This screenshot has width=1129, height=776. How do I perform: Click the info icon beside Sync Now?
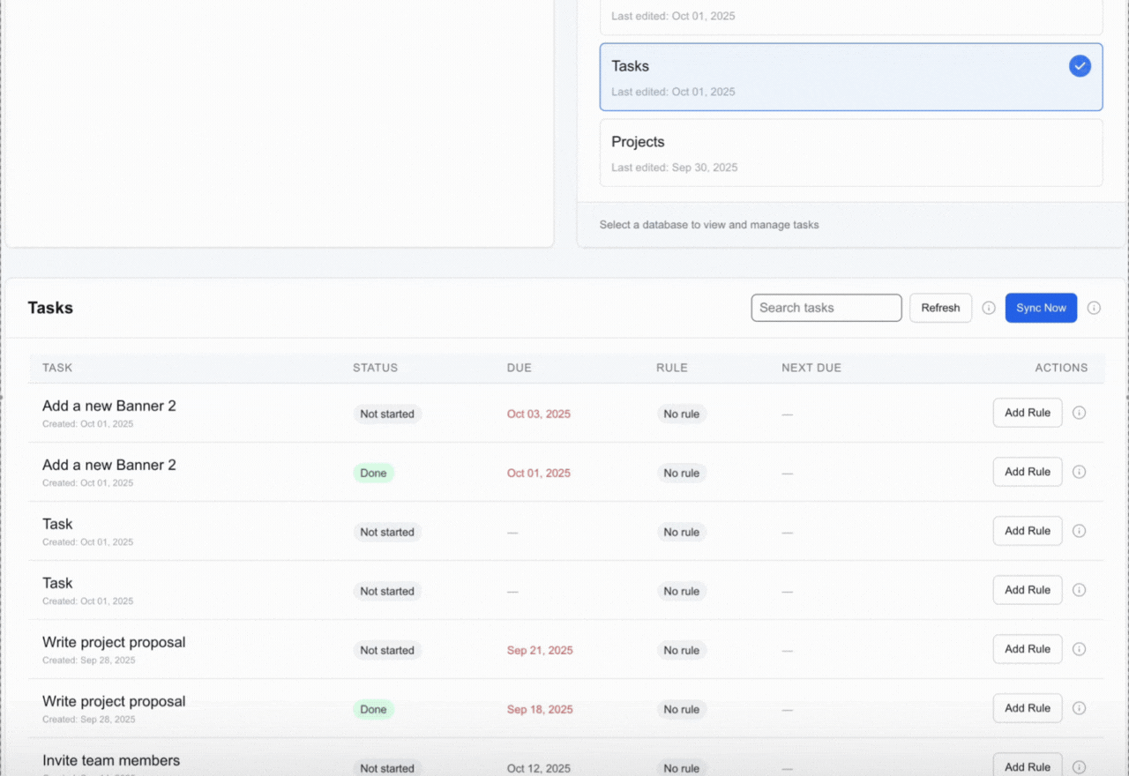pos(1094,308)
